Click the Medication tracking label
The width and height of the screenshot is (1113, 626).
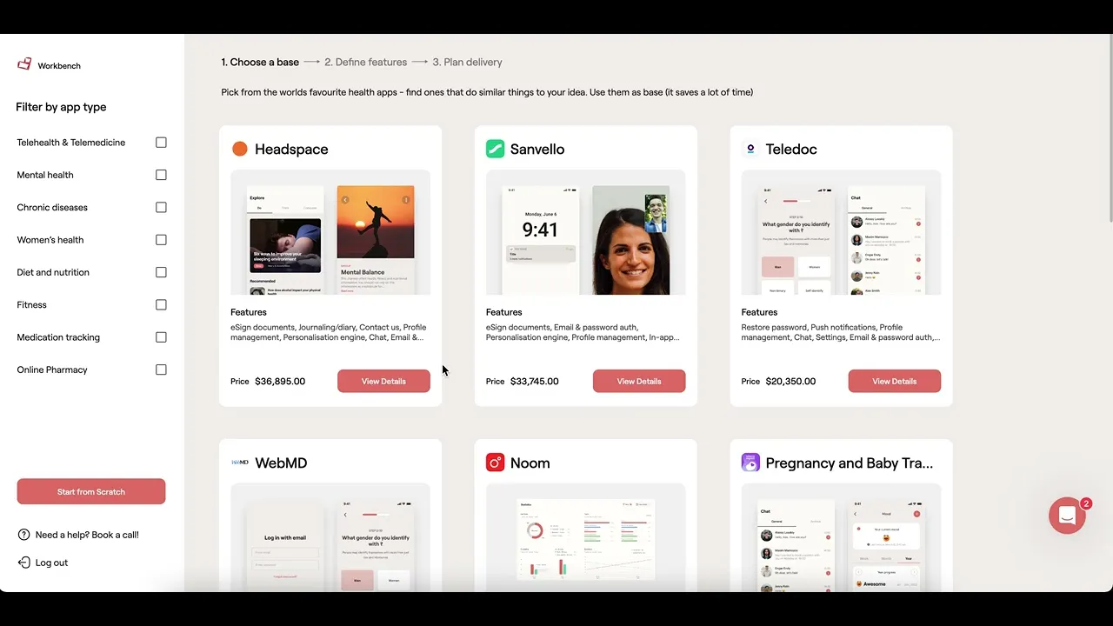click(58, 337)
